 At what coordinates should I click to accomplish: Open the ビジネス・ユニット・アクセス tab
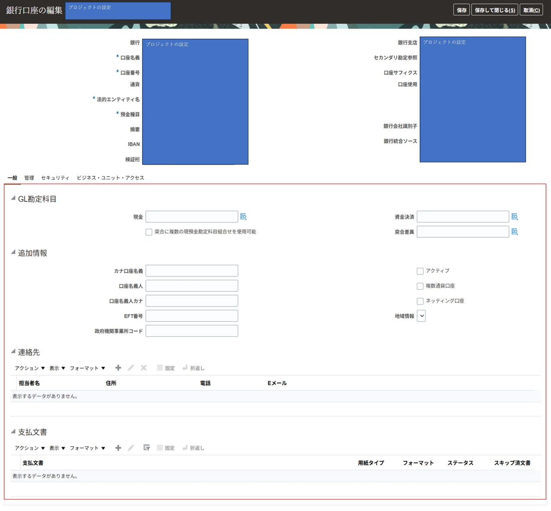coord(110,178)
